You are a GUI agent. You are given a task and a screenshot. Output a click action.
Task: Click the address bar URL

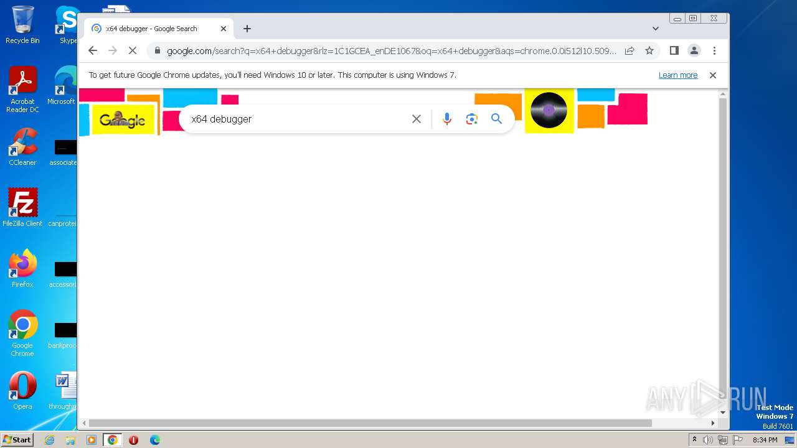click(x=391, y=51)
